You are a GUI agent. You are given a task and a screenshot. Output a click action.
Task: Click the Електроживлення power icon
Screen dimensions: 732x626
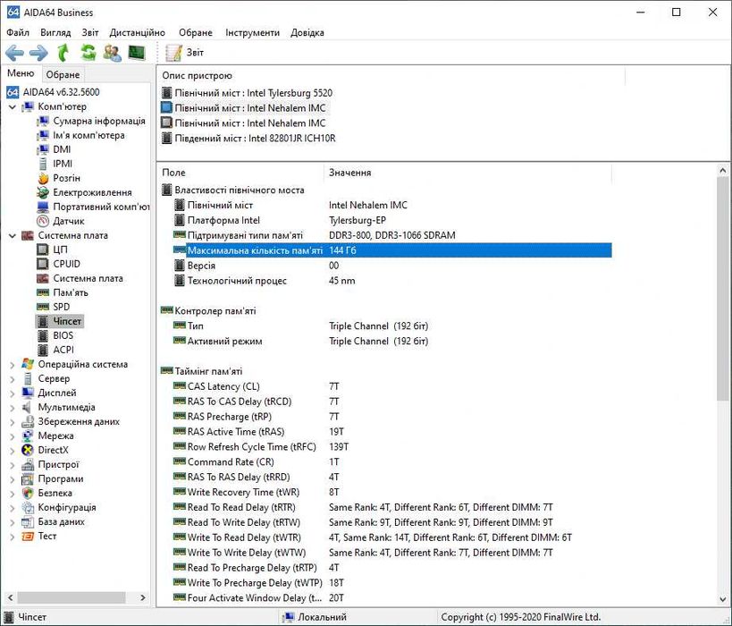tap(43, 192)
